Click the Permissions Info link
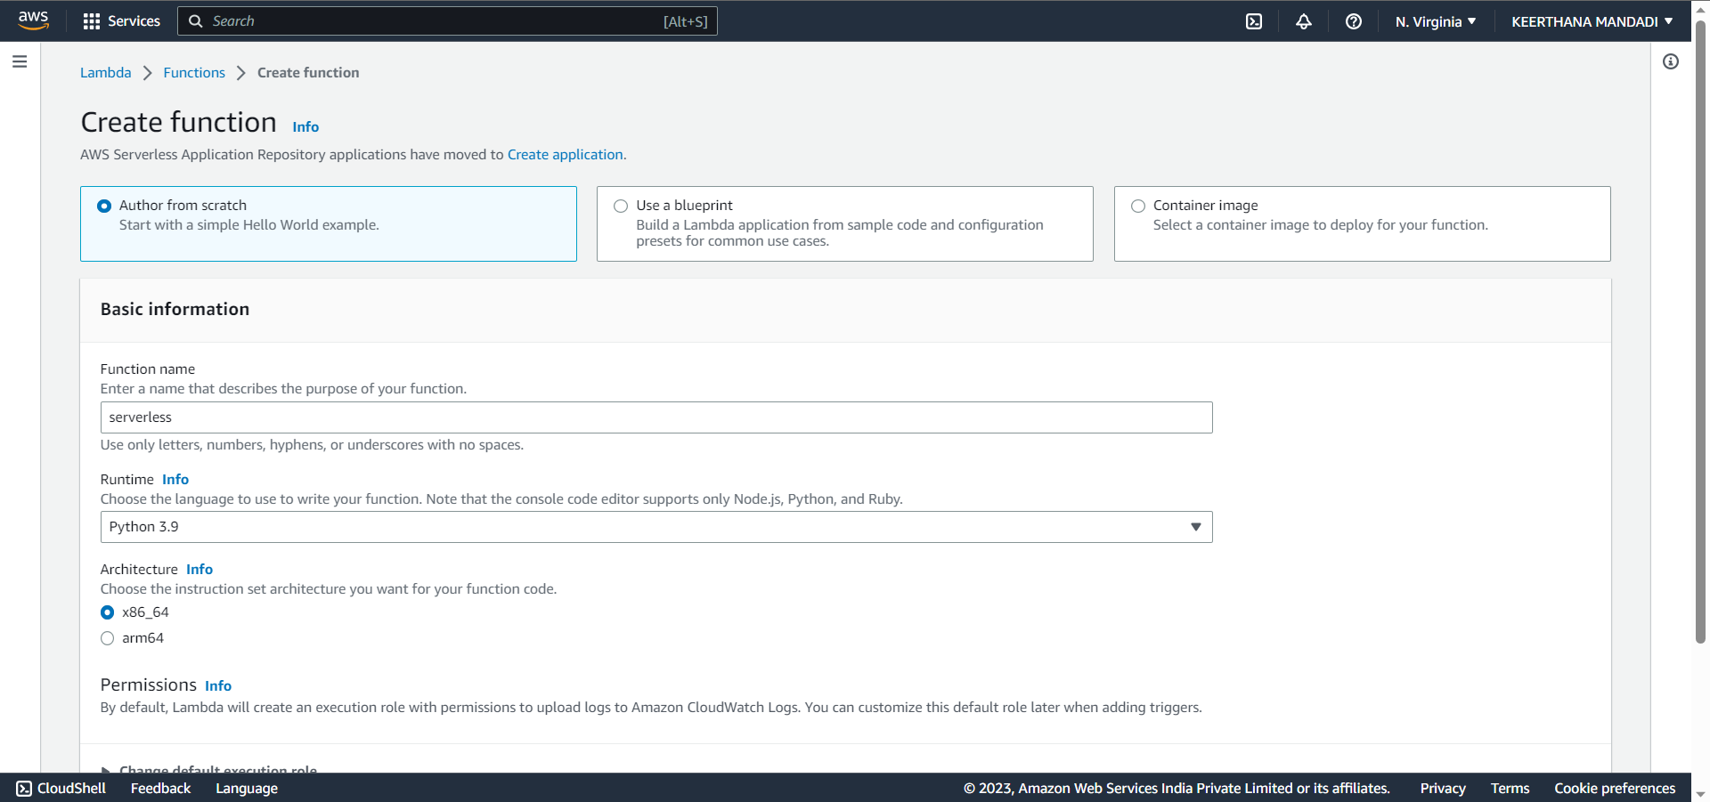Image resolution: width=1710 pixels, height=802 pixels. pyautogui.click(x=217, y=685)
